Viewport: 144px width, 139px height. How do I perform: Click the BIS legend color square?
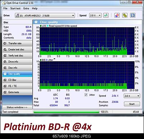[x=41, y=60]
